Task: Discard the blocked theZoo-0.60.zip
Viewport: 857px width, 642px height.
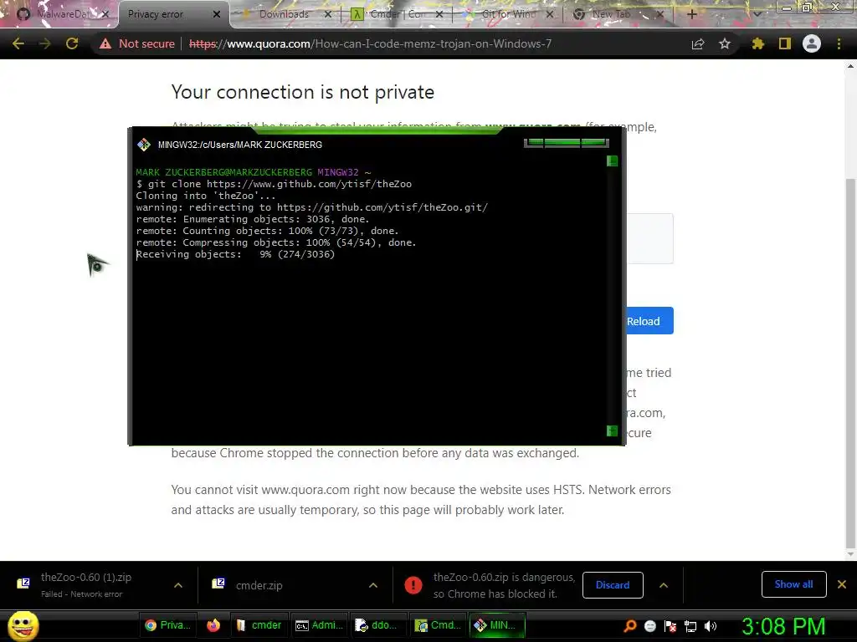Action: (x=613, y=585)
